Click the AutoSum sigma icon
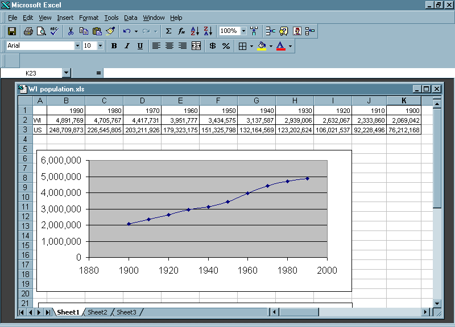This screenshot has height=327, width=455. (168, 31)
